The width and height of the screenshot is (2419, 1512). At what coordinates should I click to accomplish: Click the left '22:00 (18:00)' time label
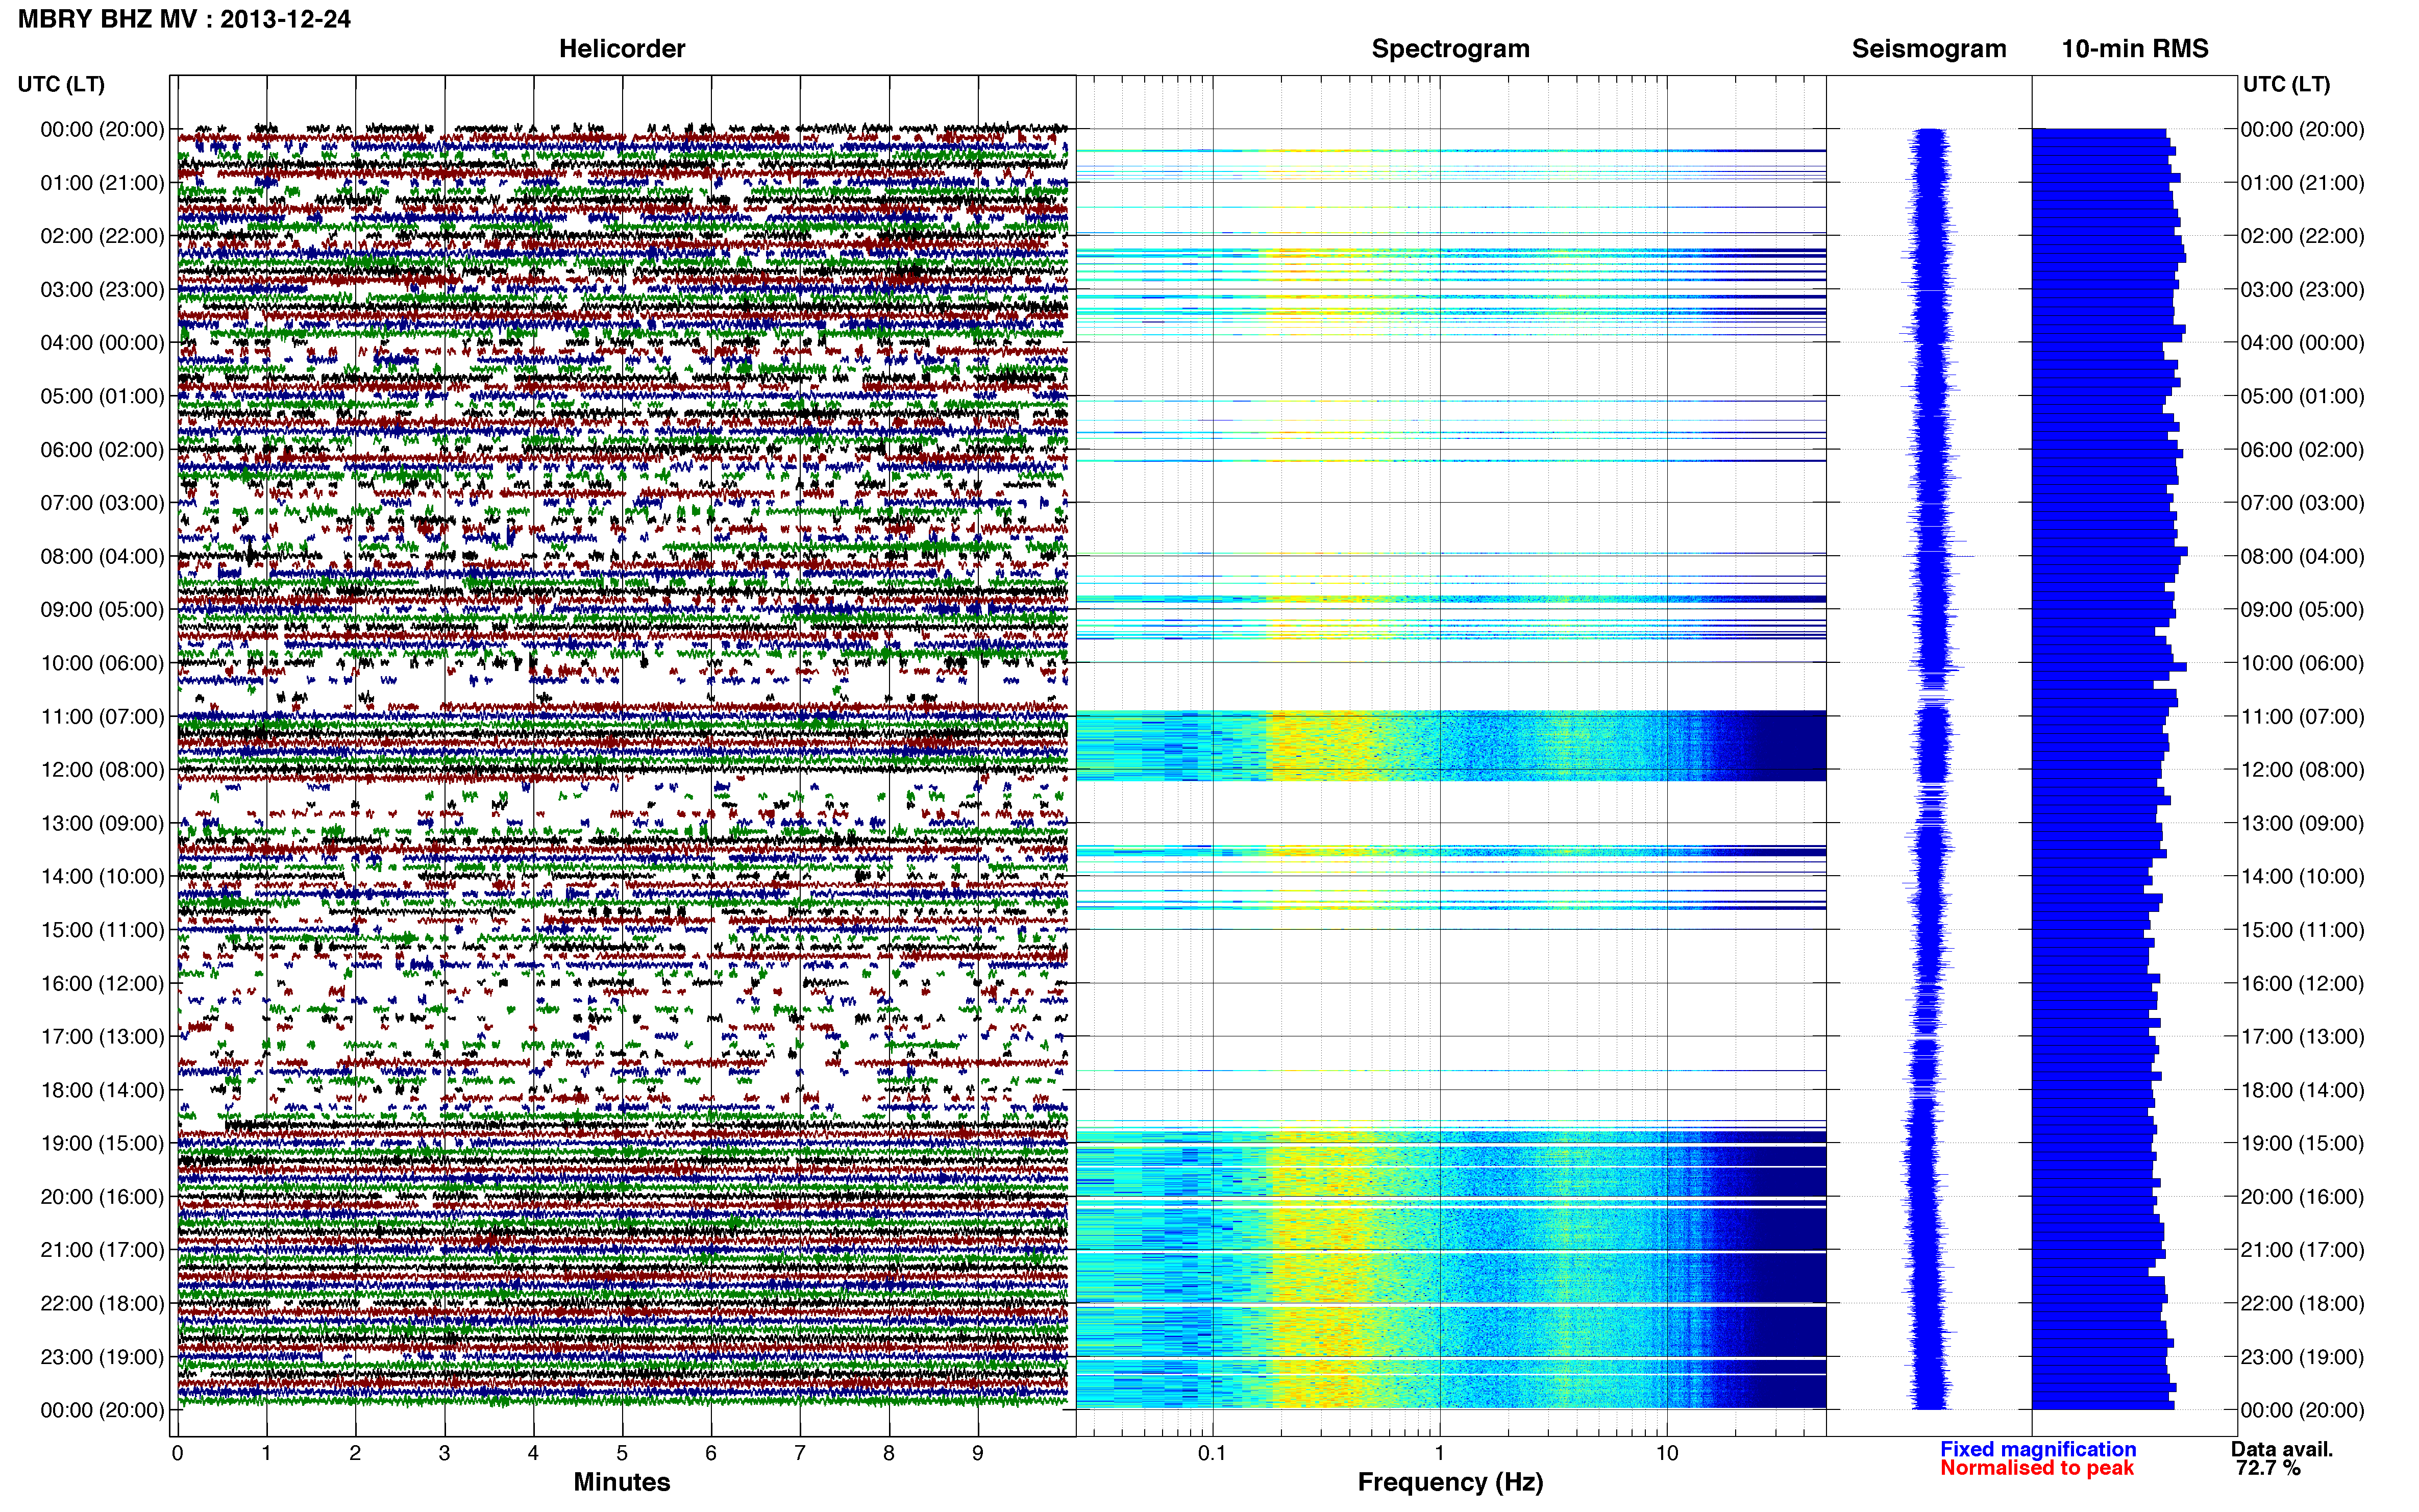point(102,1303)
